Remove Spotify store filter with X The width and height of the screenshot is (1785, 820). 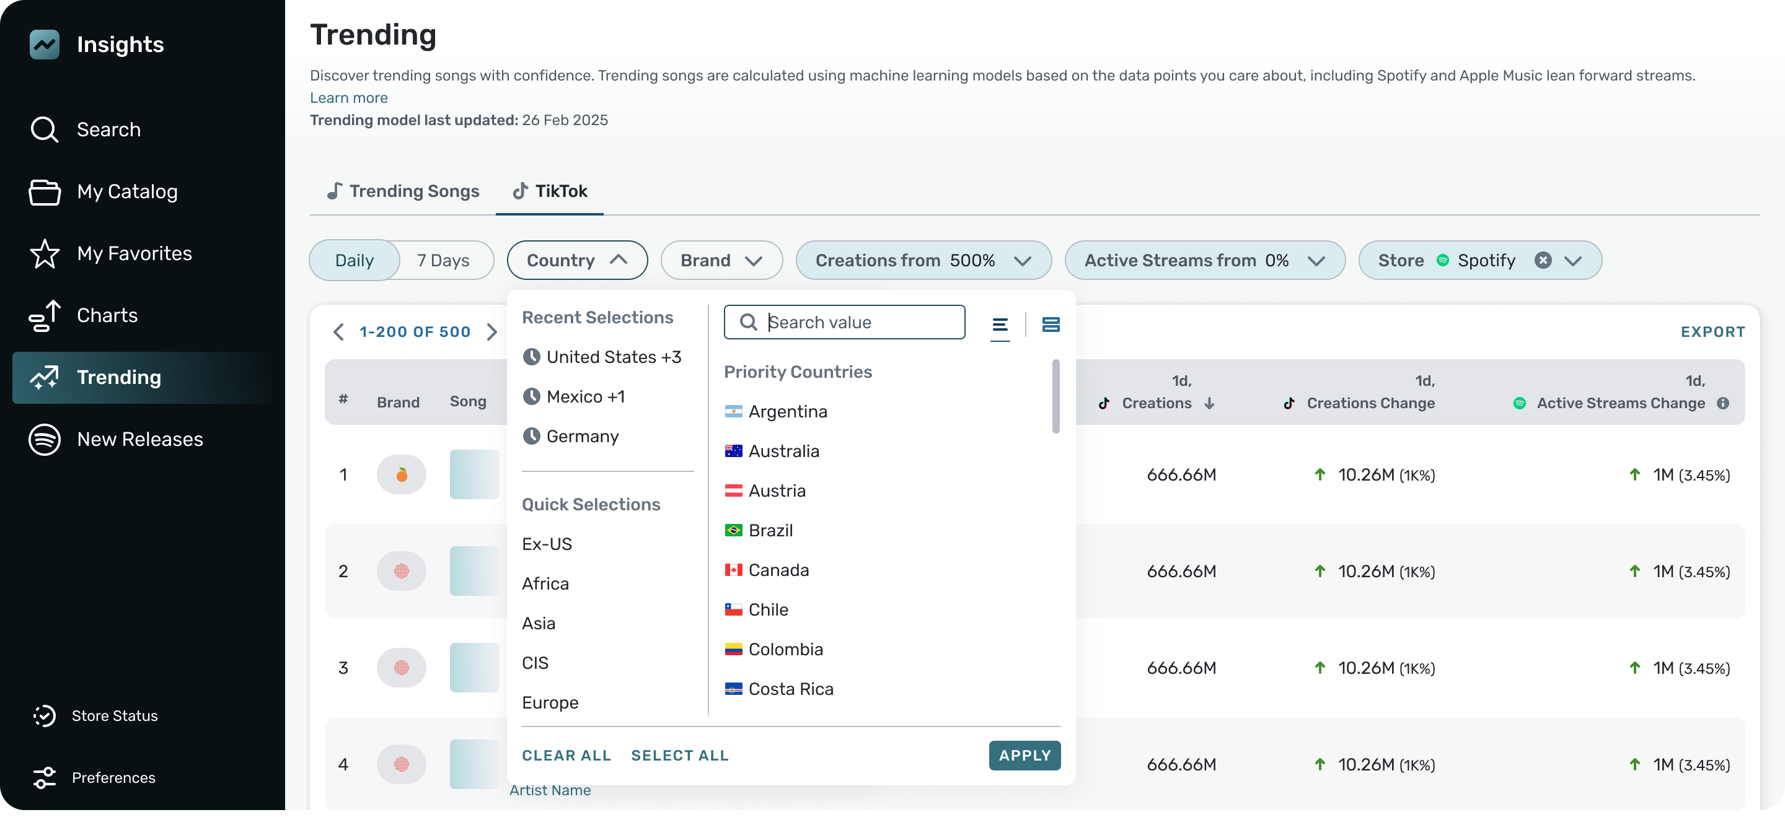click(x=1543, y=260)
